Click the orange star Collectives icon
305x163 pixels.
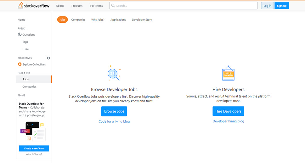coord(20,64)
